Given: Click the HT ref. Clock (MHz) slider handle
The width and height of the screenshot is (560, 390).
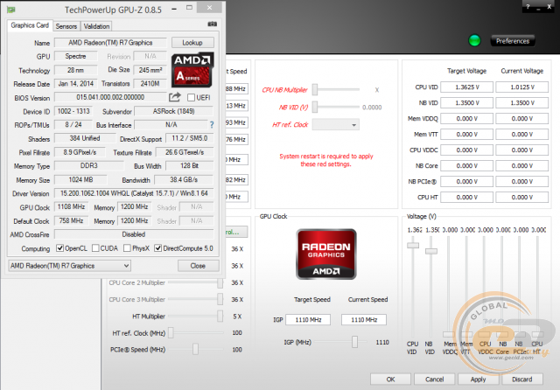Looking at the screenshot, I should pyautogui.click(x=171, y=332).
